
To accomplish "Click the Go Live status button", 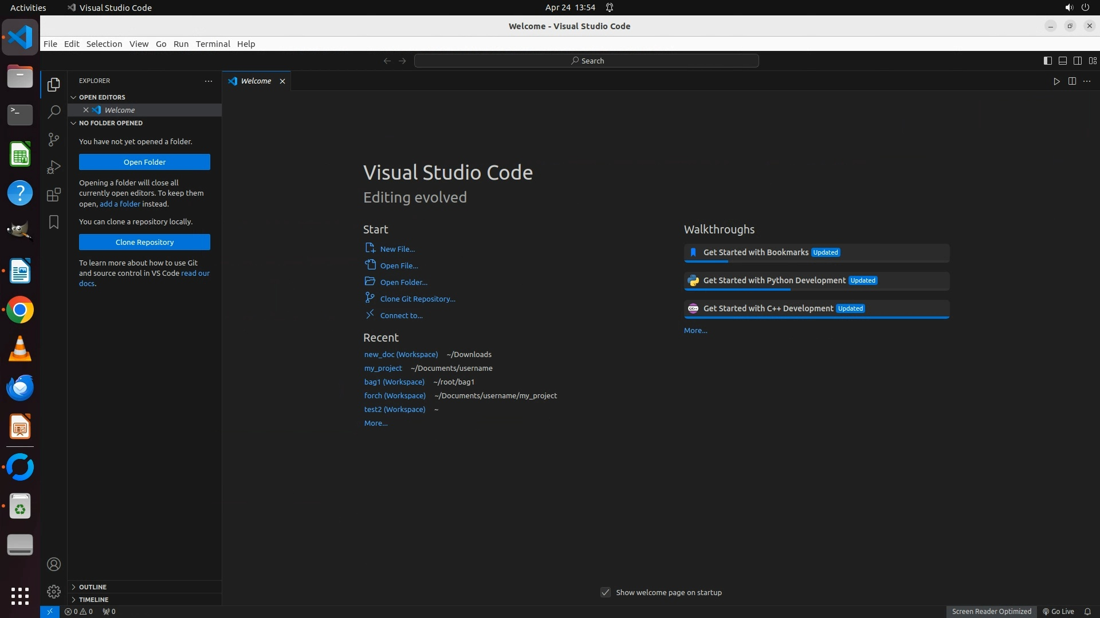I will pyautogui.click(x=1058, y=611).
